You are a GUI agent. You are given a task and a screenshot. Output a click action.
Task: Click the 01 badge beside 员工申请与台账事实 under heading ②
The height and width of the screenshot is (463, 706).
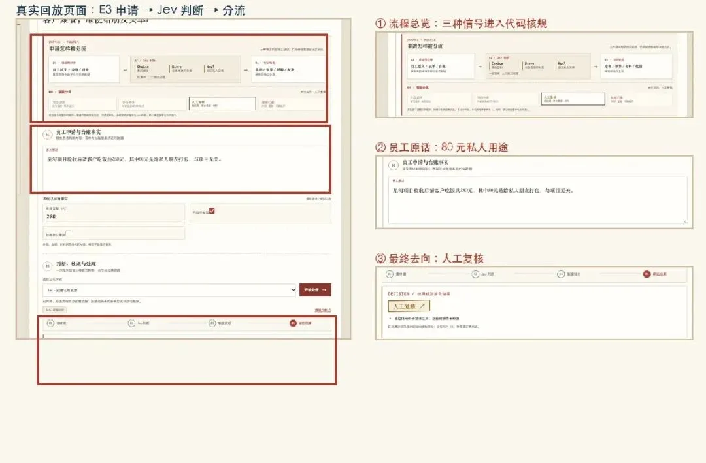393,165
